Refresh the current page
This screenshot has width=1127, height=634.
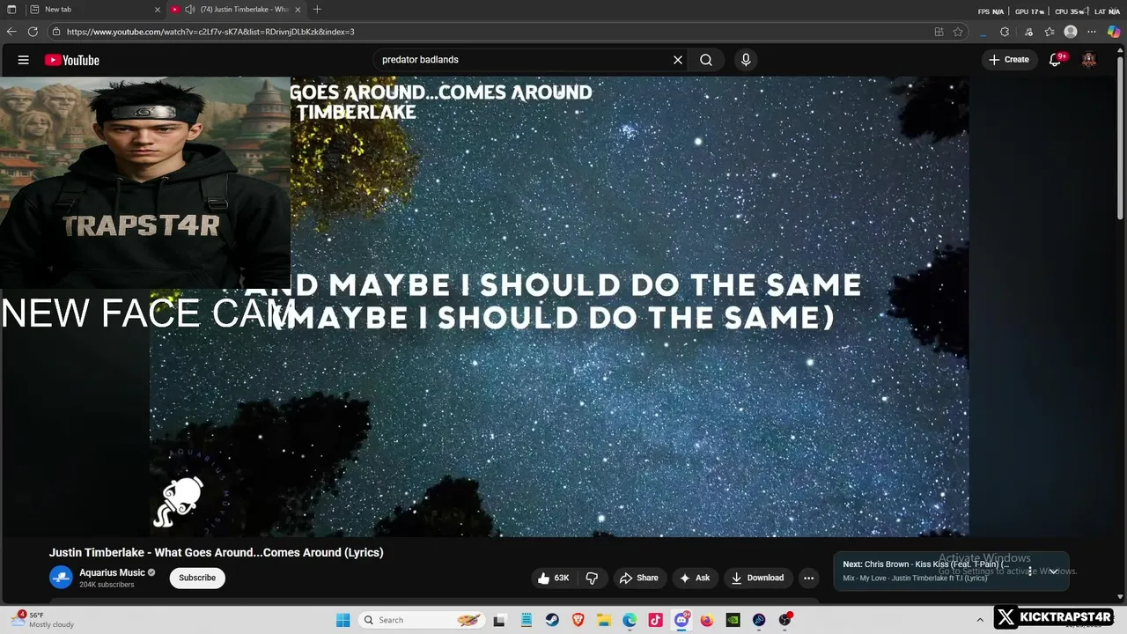[33, 32]
